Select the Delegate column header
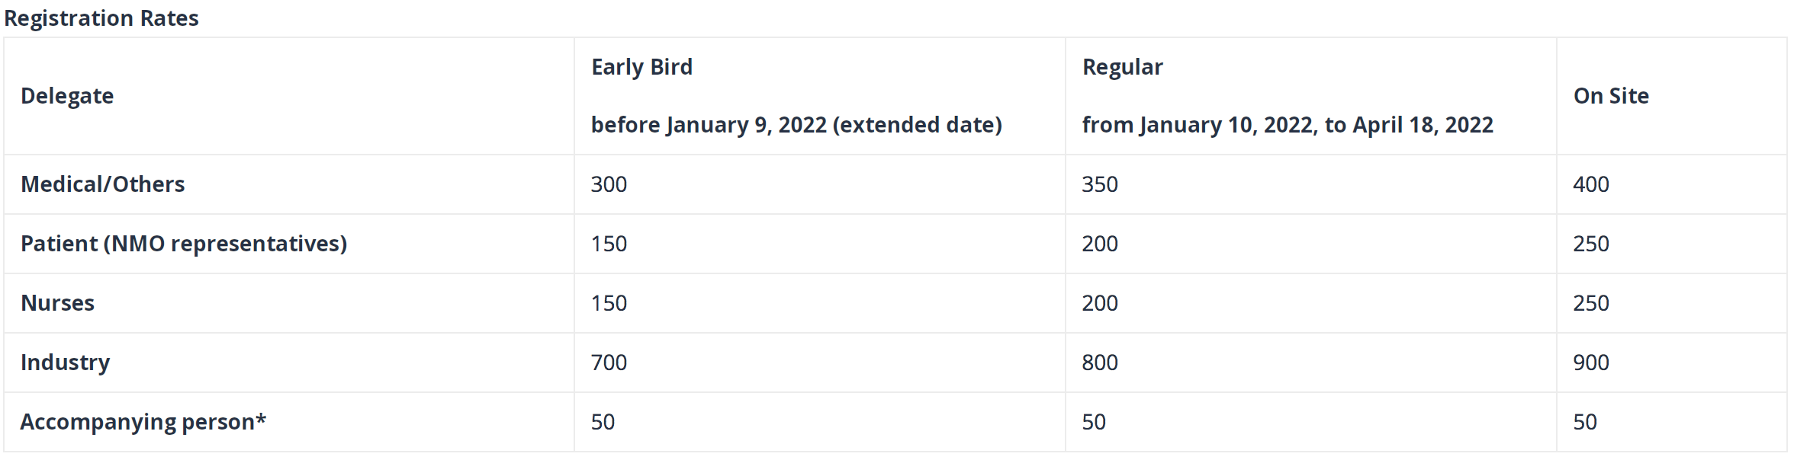The width and height of the screenshot is (1794, 460). pos(67,96)
